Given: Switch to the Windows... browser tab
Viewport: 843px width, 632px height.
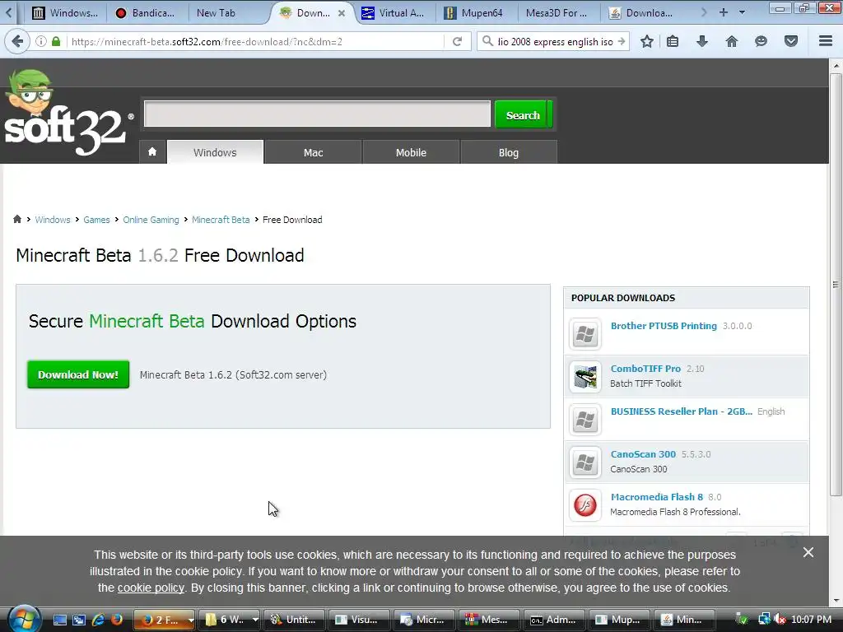Looking at the screenshot, I should [65, 13].
